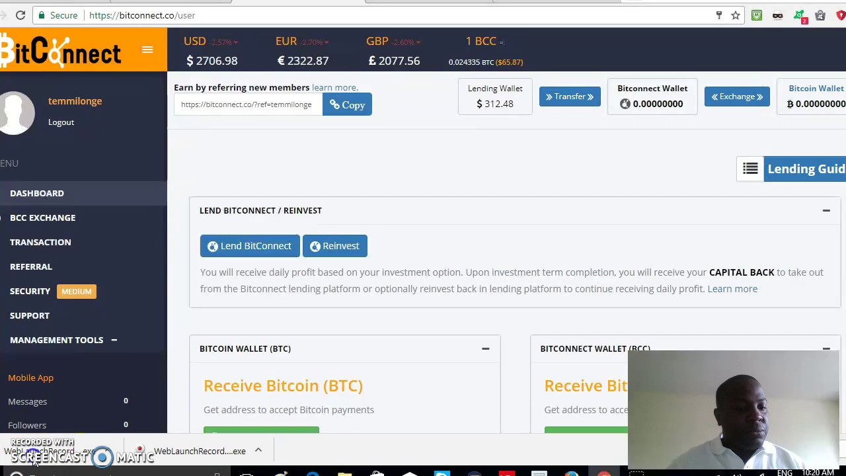Collapse the Lend BitConnect / Reinvest panel
The image size is (846, 476).
(826, 210)
